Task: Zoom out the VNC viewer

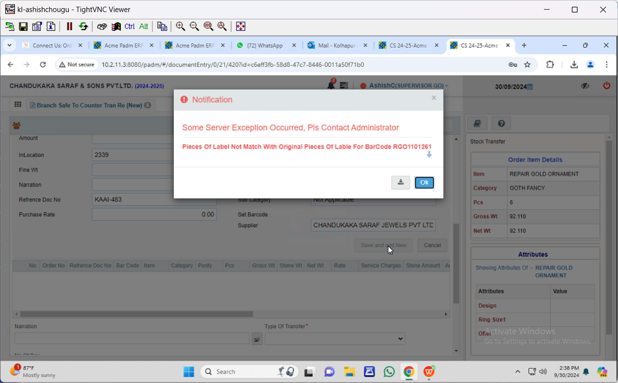Action: [x=194, y=26]
